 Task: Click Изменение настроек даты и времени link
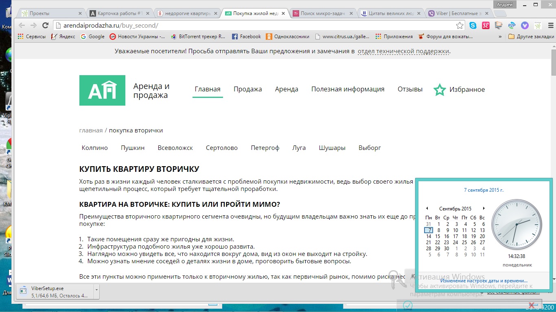pos(484,281)
